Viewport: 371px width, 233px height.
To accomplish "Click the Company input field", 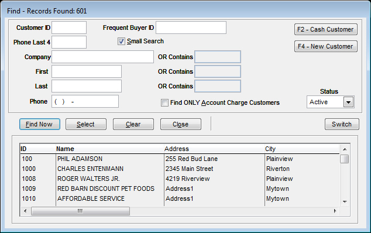I will click(102, 57).
